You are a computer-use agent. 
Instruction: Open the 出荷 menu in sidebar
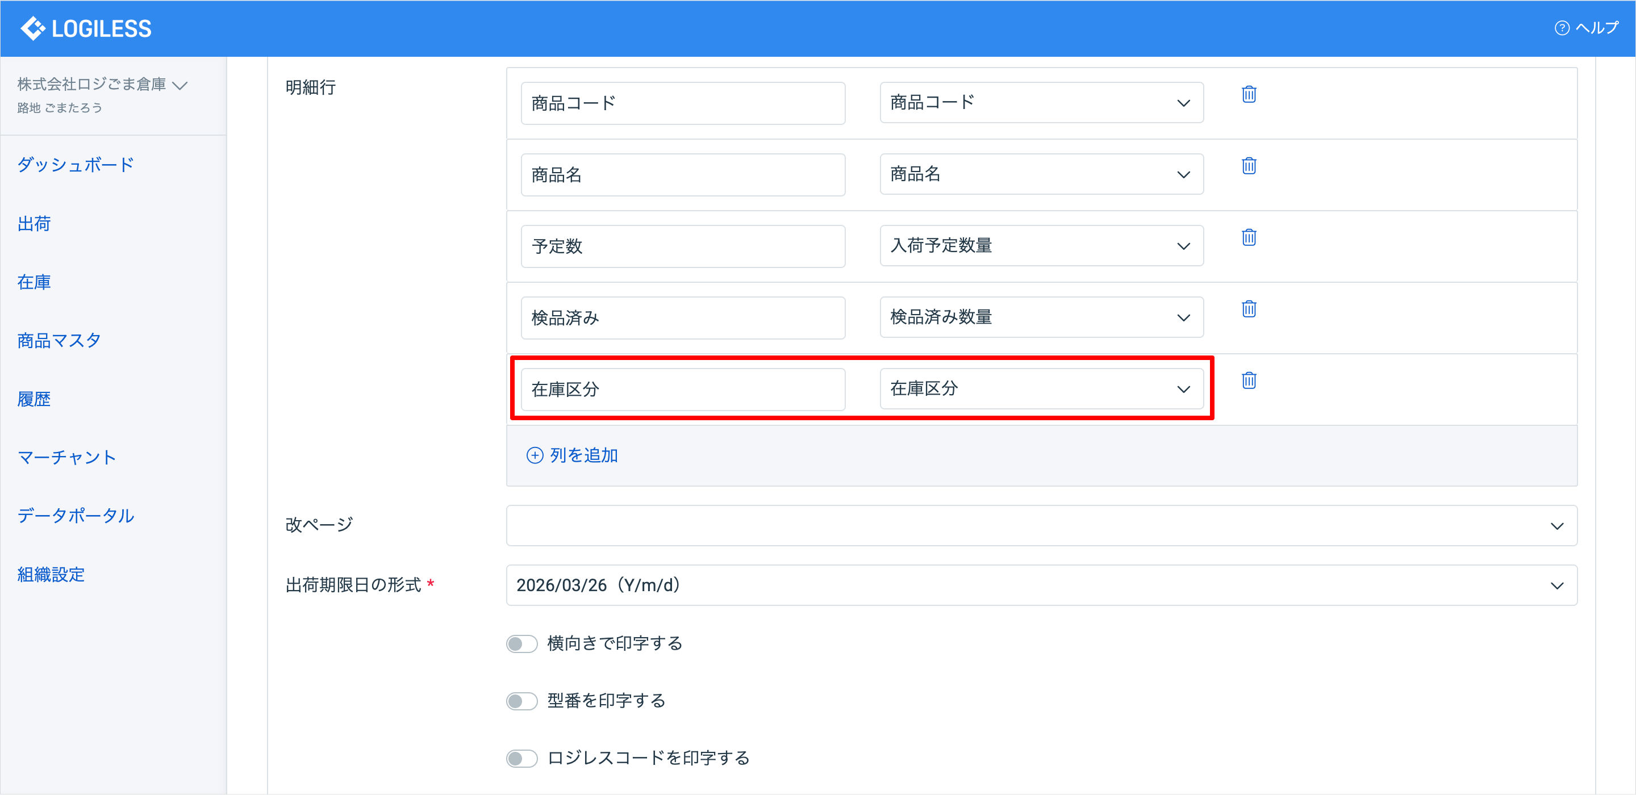(x=34, y=224)
